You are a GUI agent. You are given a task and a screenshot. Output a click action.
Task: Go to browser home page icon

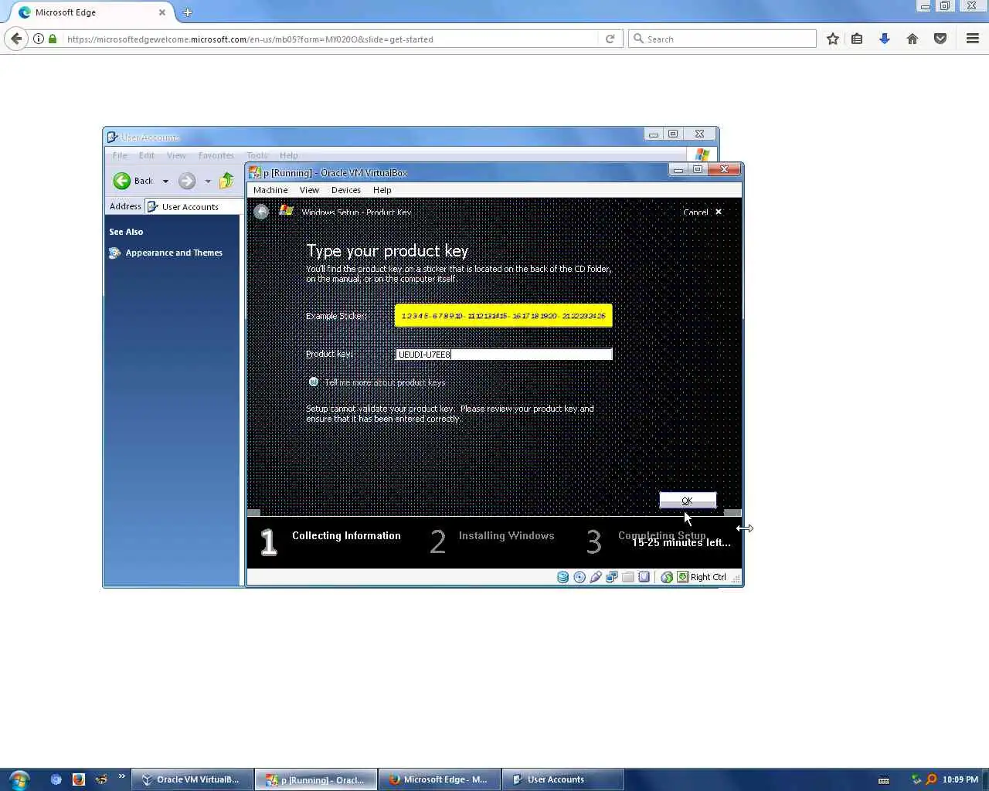click(913, 39)
